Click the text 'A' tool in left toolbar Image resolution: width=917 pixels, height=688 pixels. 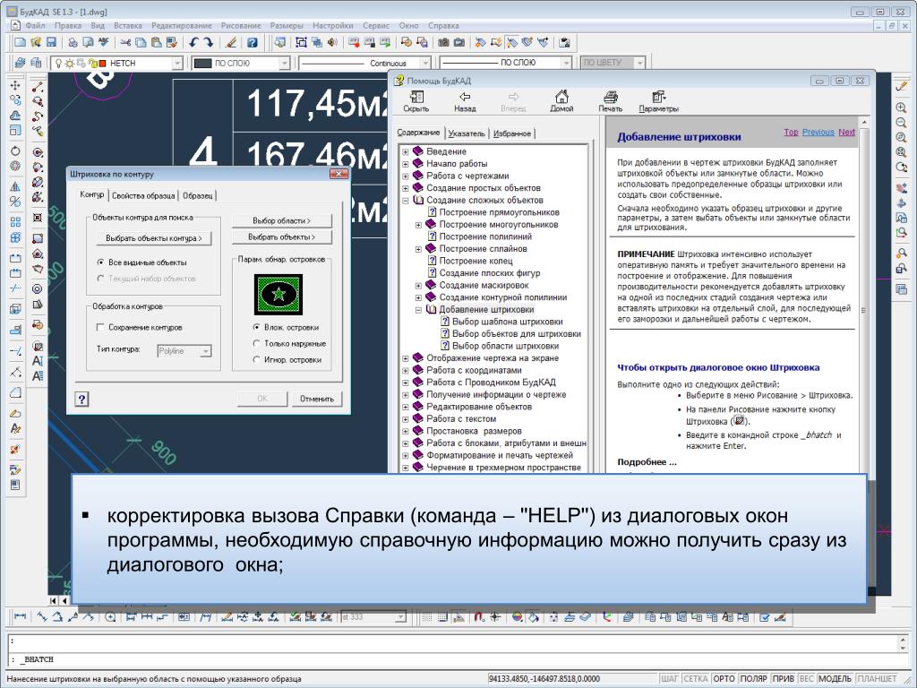(38, 361)
